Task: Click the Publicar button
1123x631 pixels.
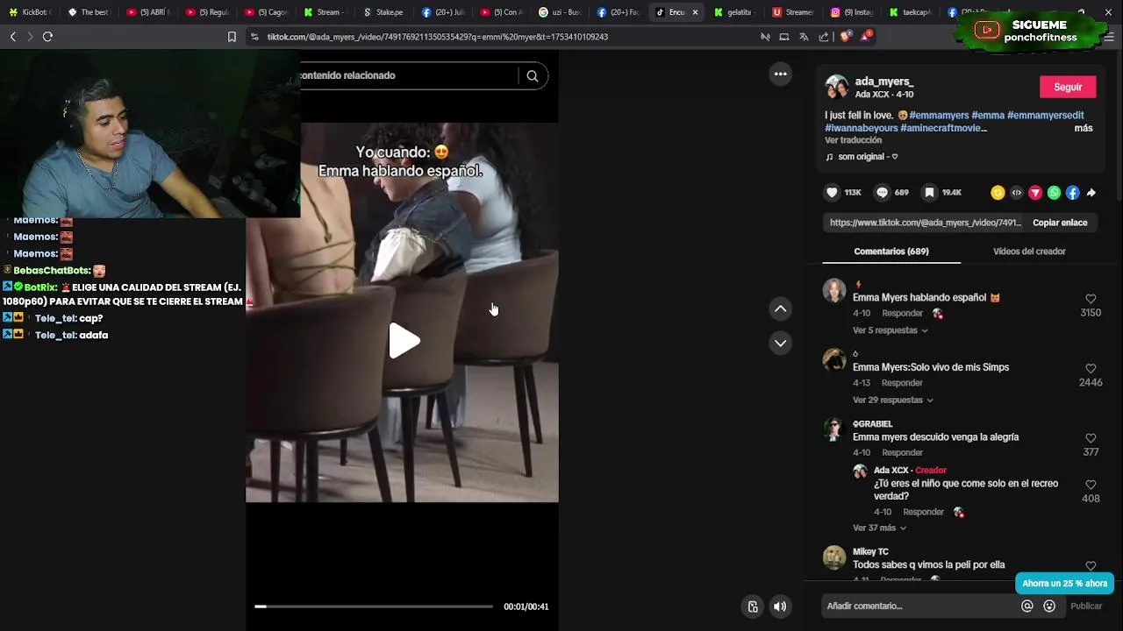Action: 1086,606
